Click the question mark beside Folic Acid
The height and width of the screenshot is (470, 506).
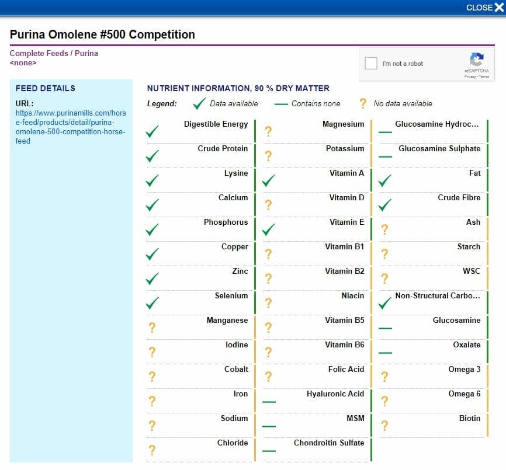(269, 376)
